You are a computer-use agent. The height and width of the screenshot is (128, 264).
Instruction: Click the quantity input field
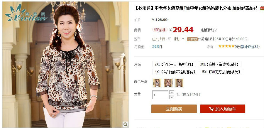click(x=160, y=95)
